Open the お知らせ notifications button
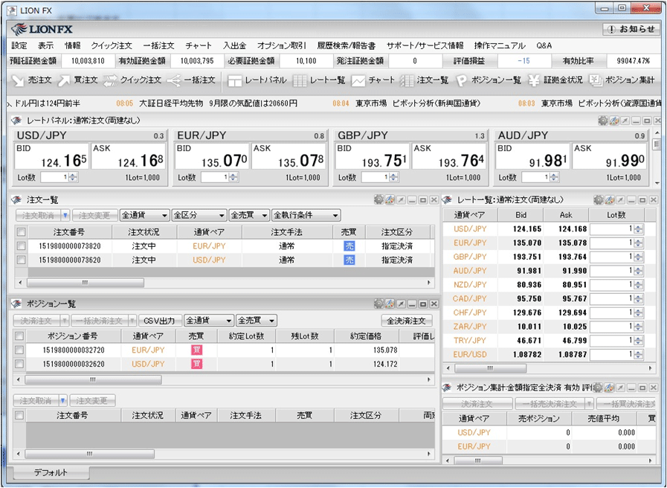 pos(631,29)
